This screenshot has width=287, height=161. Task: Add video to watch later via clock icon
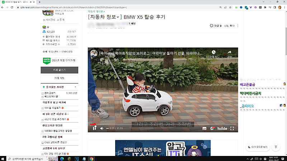tap(213, 53)
